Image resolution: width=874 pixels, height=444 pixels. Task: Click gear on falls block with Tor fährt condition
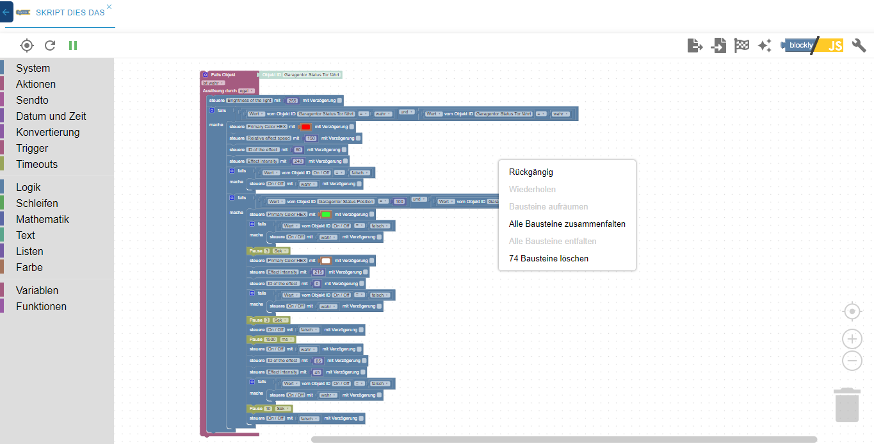(x=212, y=110)
